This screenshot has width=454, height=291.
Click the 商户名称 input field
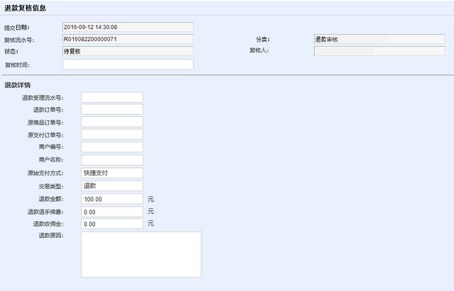pos(112,160)
